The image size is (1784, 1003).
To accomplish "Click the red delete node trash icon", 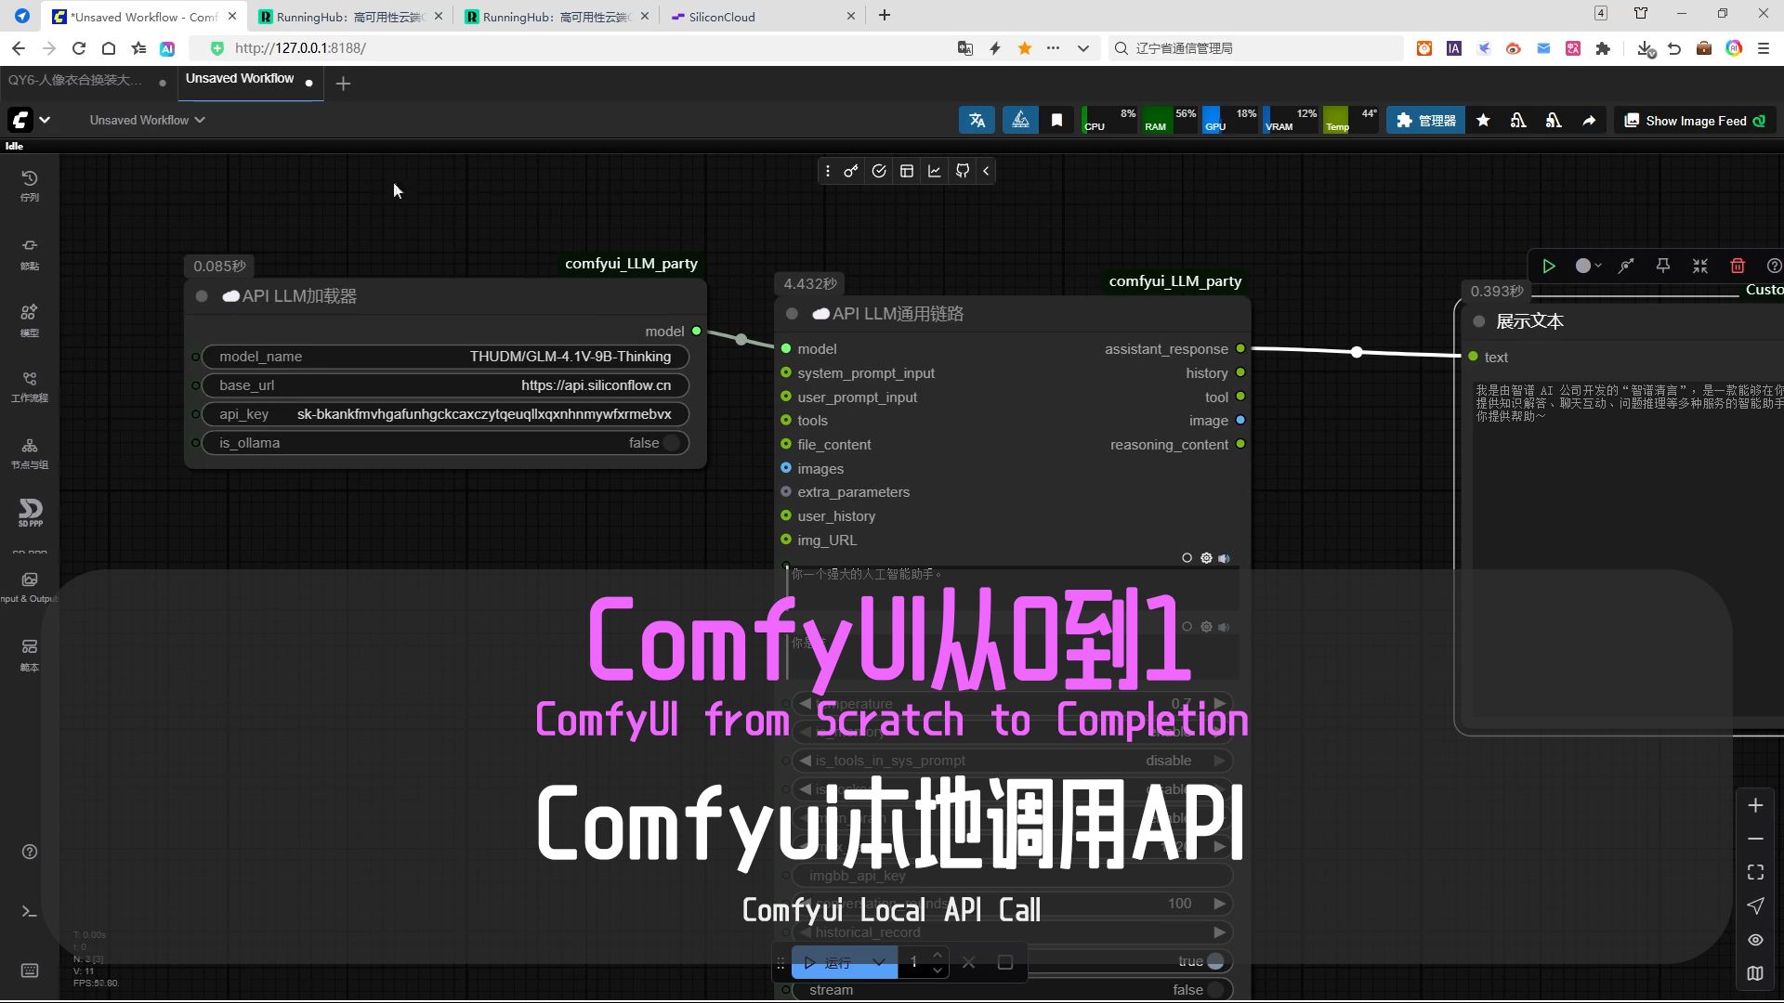I will pyautogui.click(x=1737, y=266).
